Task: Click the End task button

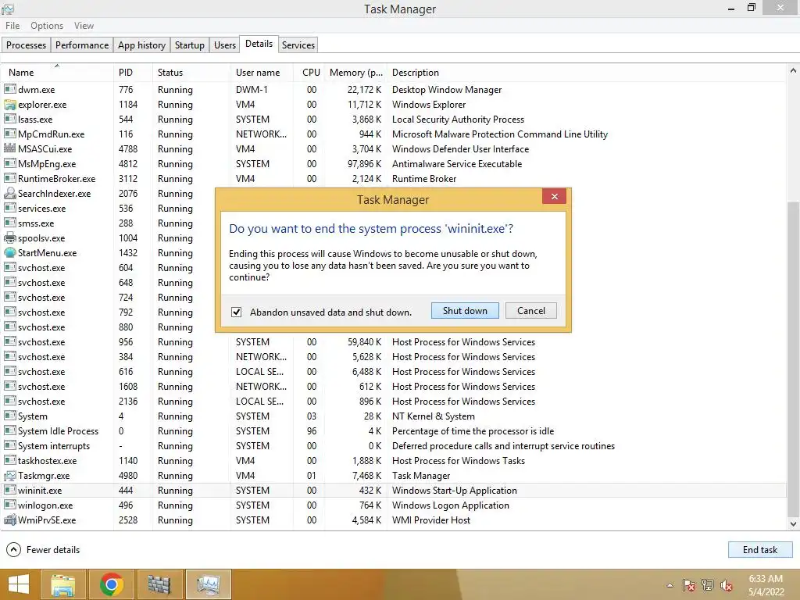Action: coord(759,549)
